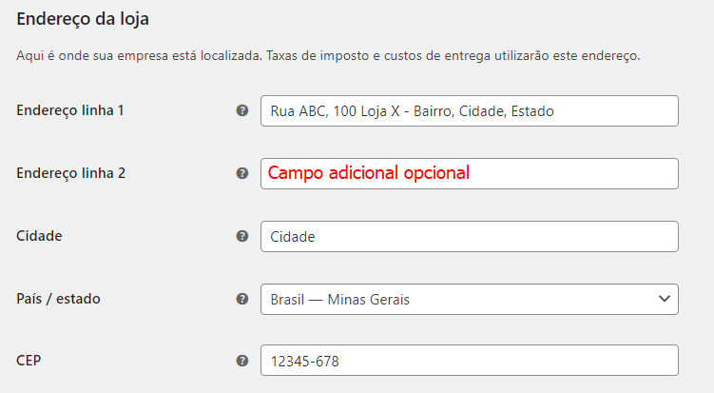The image size is (714, 393).
Task: Click the CEP field containing 12345-678
Action: 470,361
